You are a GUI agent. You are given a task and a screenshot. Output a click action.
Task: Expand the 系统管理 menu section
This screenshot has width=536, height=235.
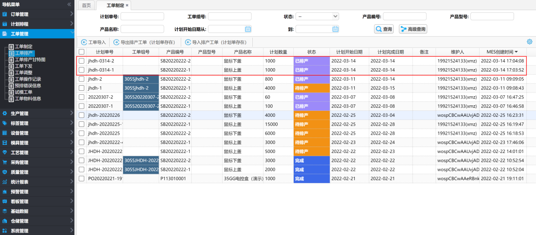point(72,230)
